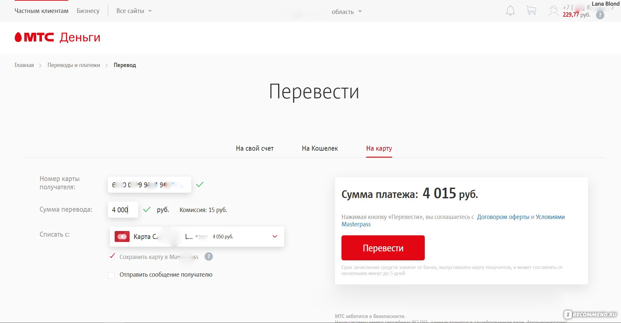Select the 'На карту' tab
The image size is (621, 323).
click(x=379, y=148)
